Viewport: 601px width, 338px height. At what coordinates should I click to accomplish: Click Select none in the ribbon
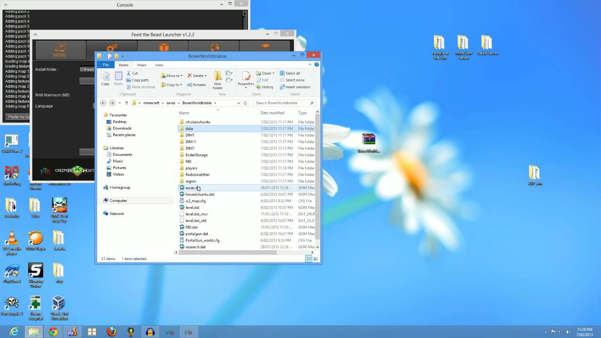[x=292, y=80]
